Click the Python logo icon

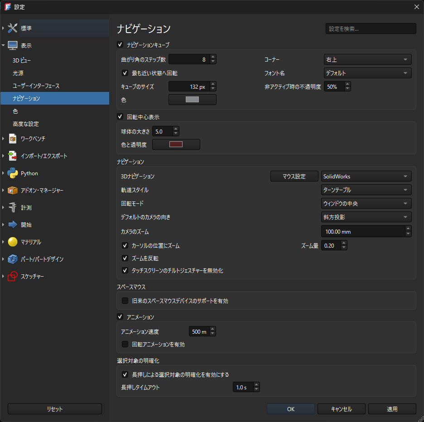click(12, 173)
